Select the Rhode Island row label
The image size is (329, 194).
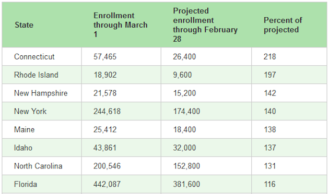(x=36, y=75)
